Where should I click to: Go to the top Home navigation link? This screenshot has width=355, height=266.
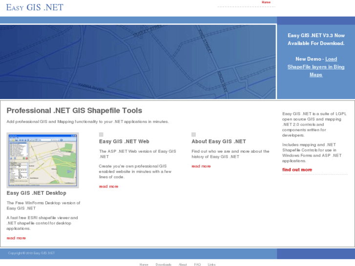click(266, 2)
